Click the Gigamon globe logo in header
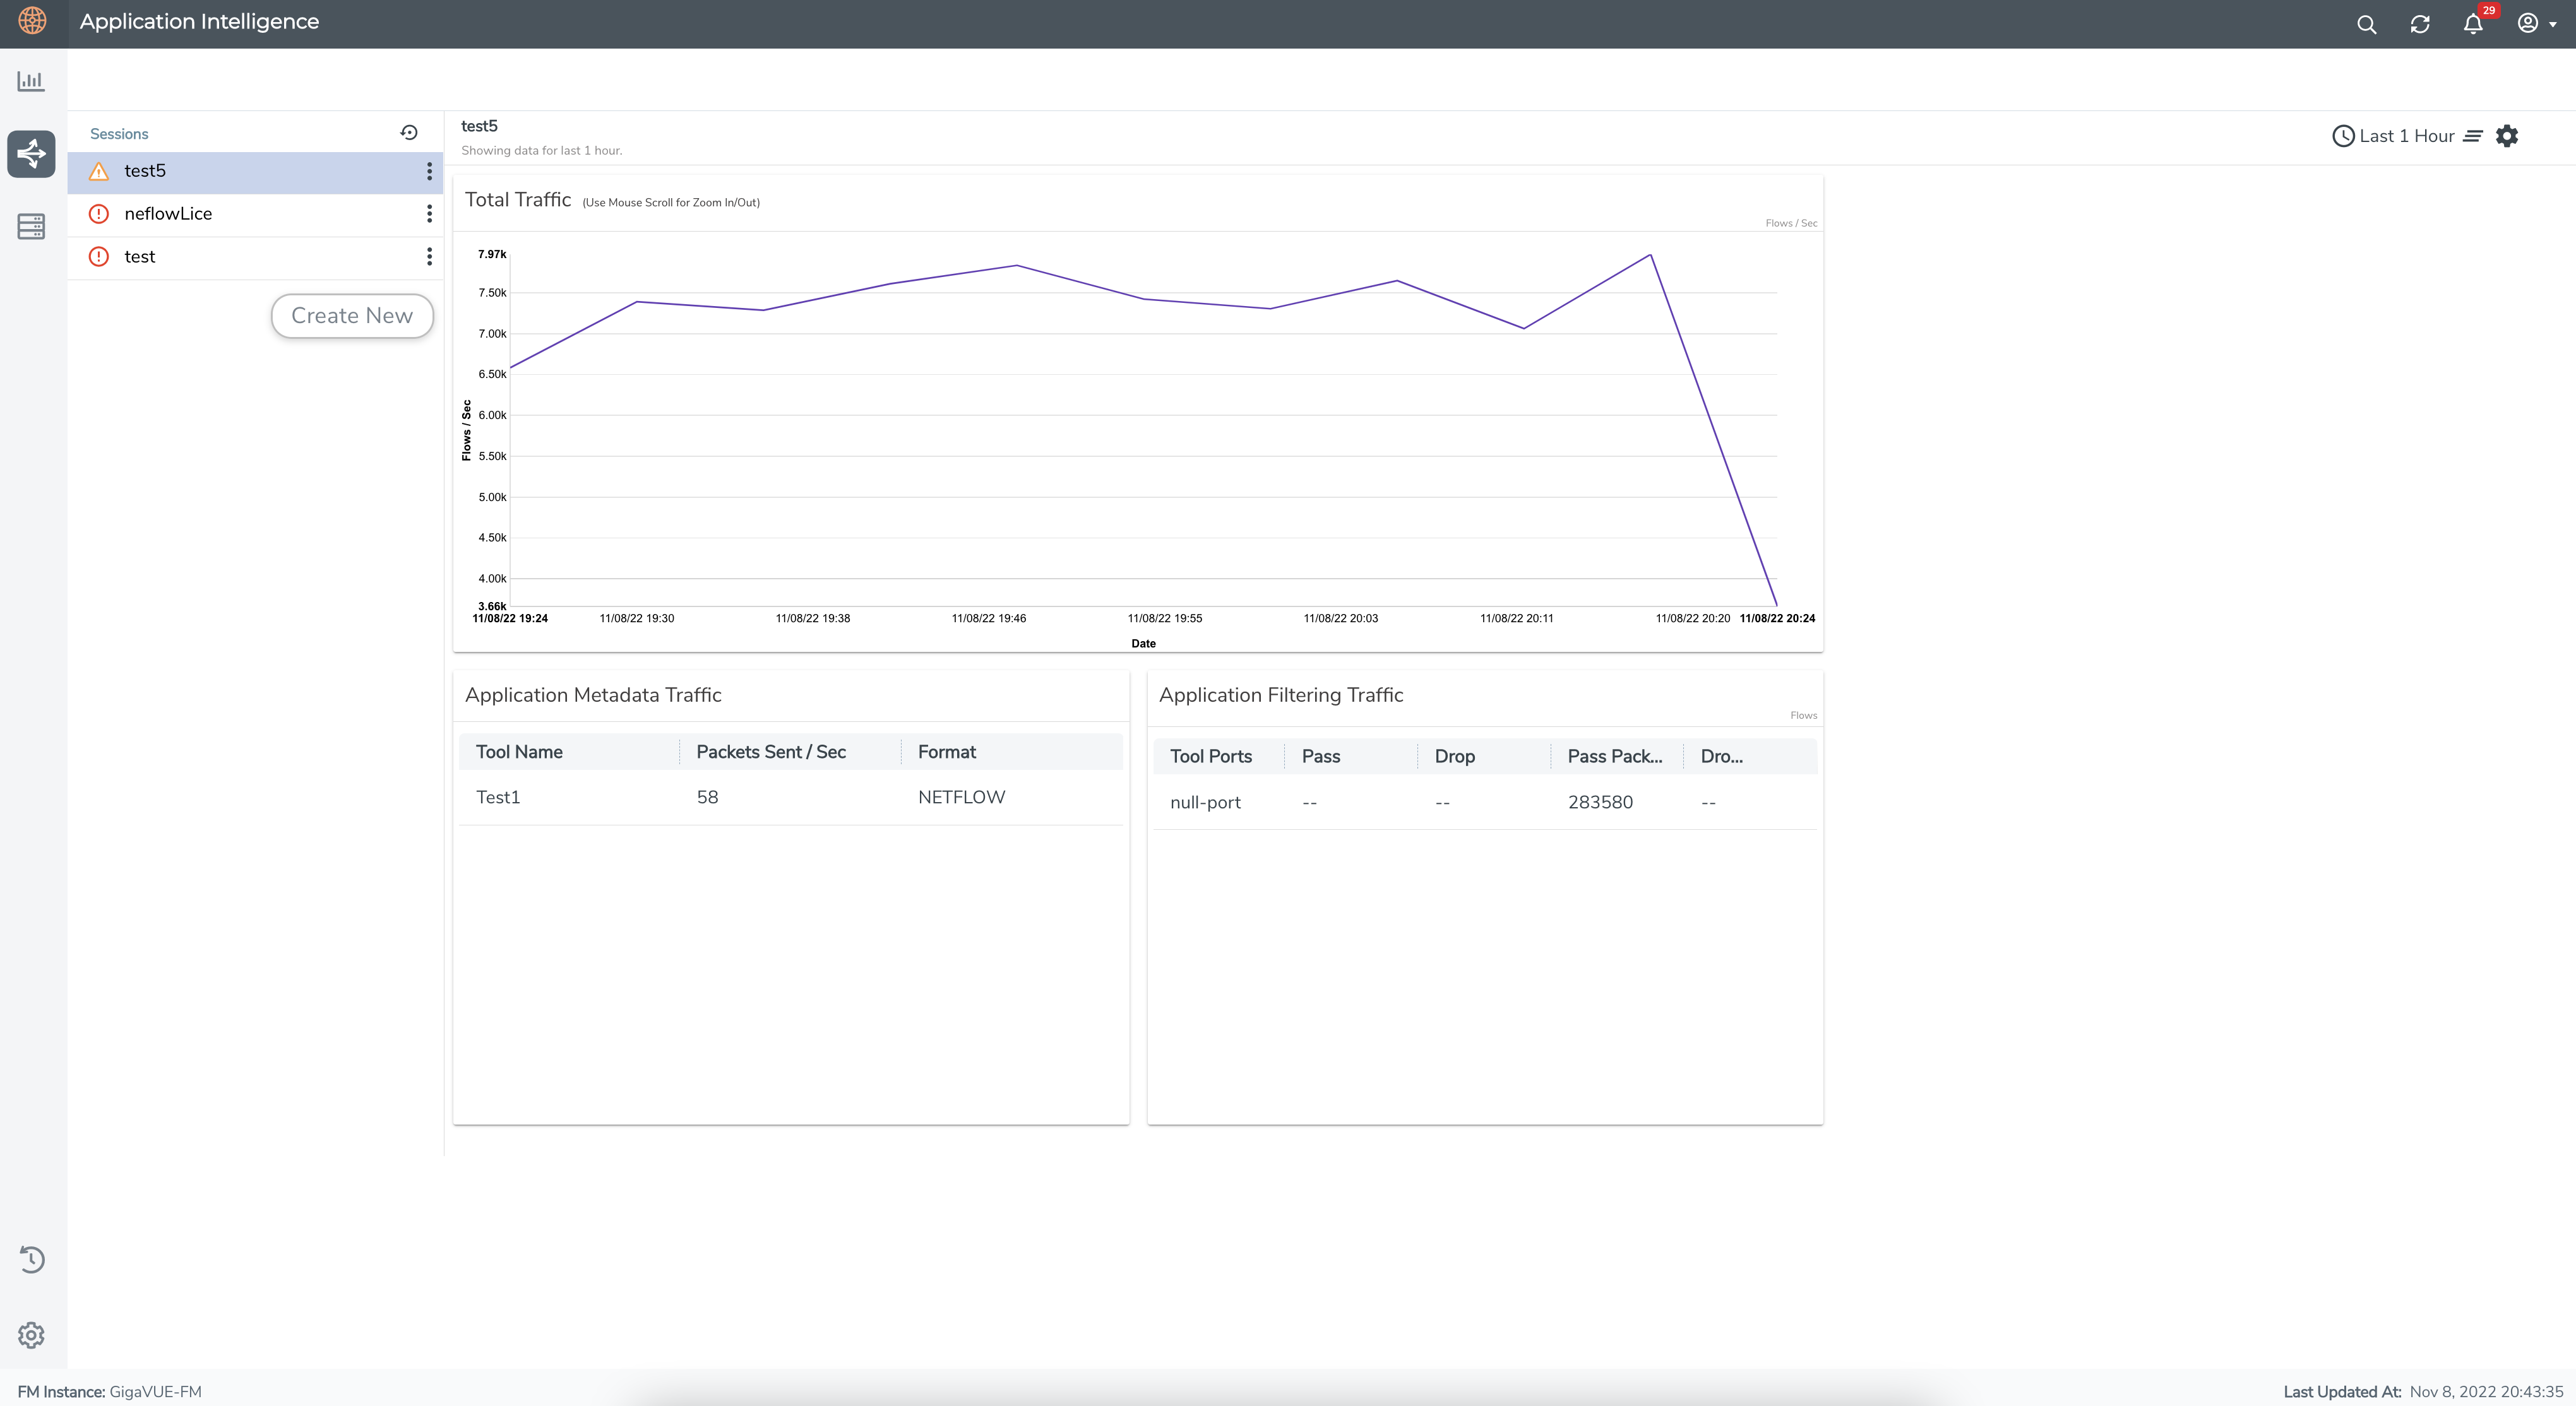Image resolution: width=2576 pixels, height=1406 pixels. 33,21
